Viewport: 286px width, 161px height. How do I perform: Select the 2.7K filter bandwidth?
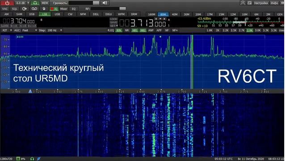tap(241, 30)
